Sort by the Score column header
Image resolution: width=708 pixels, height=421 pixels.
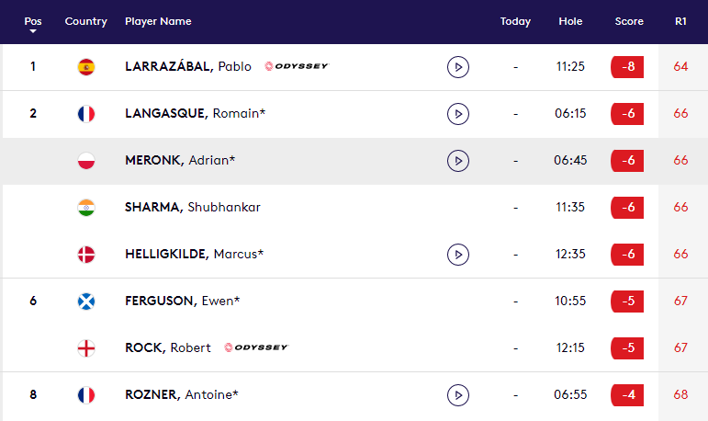(x=629, y=22)
